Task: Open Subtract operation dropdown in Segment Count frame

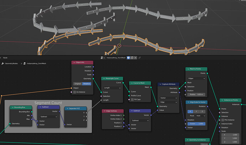Action: 48,116
